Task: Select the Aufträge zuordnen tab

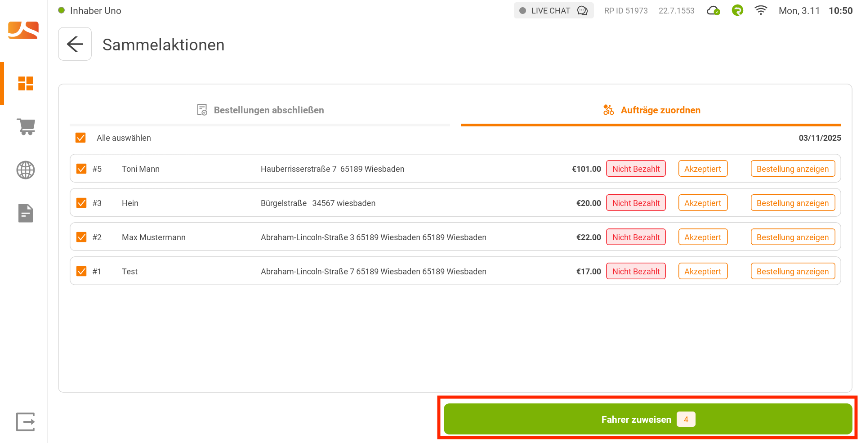Action: pyautogui.click(x=651, y=110)
